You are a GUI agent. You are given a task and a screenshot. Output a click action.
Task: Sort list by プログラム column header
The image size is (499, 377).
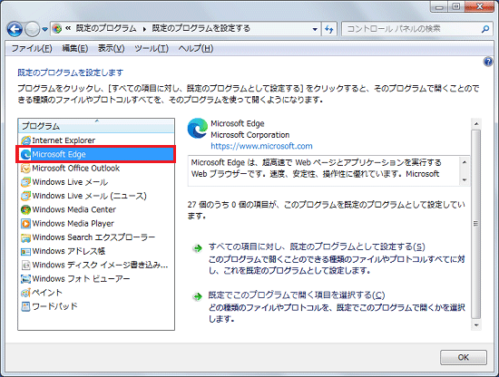pos(96,126)
